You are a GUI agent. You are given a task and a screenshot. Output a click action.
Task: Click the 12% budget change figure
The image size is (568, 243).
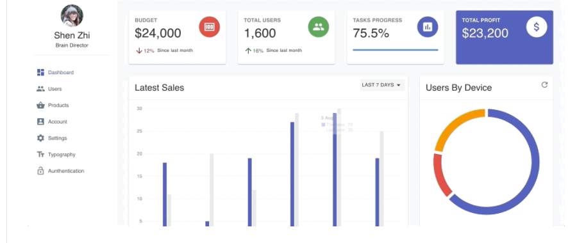[x=149, y=51]
